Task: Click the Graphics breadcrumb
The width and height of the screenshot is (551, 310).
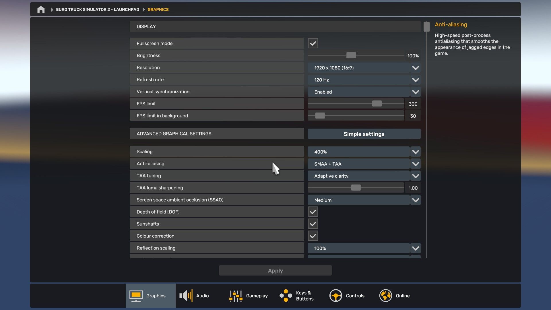Action: (158, 9)
